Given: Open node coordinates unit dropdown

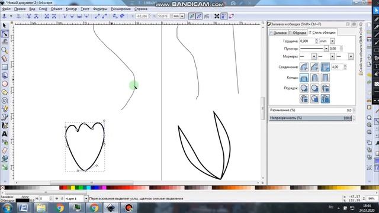Looking at the screenshot, I should 182,16.
